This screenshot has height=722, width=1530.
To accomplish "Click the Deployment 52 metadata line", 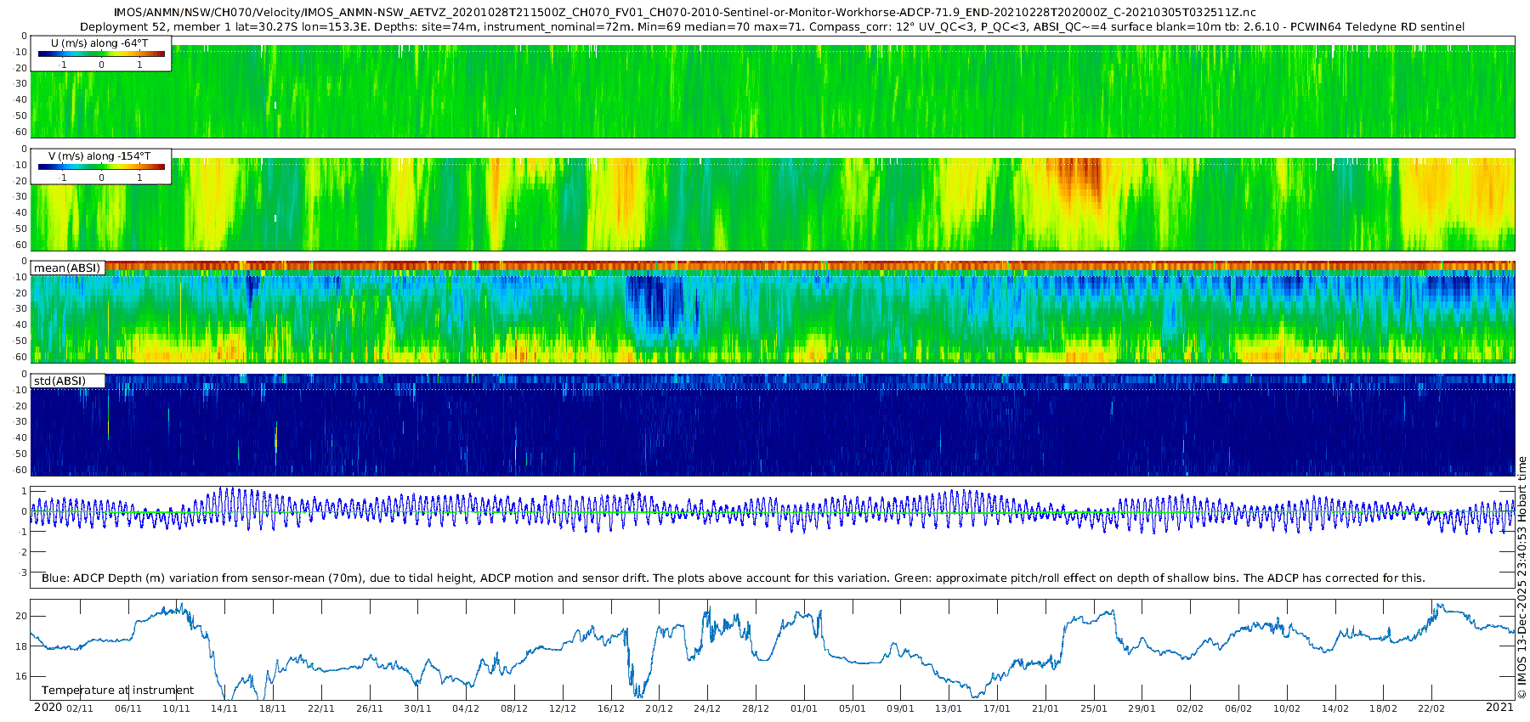I will pos(772,27).
